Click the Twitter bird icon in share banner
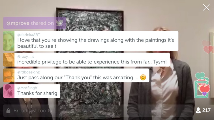The width and height of the screenshot is (214, 120). (x=59, y=23)
